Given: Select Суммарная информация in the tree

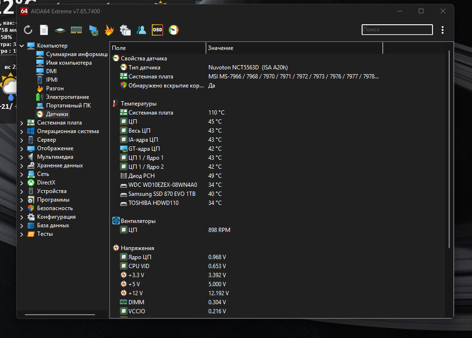Looking at the screenshot, I should [77, 54].
